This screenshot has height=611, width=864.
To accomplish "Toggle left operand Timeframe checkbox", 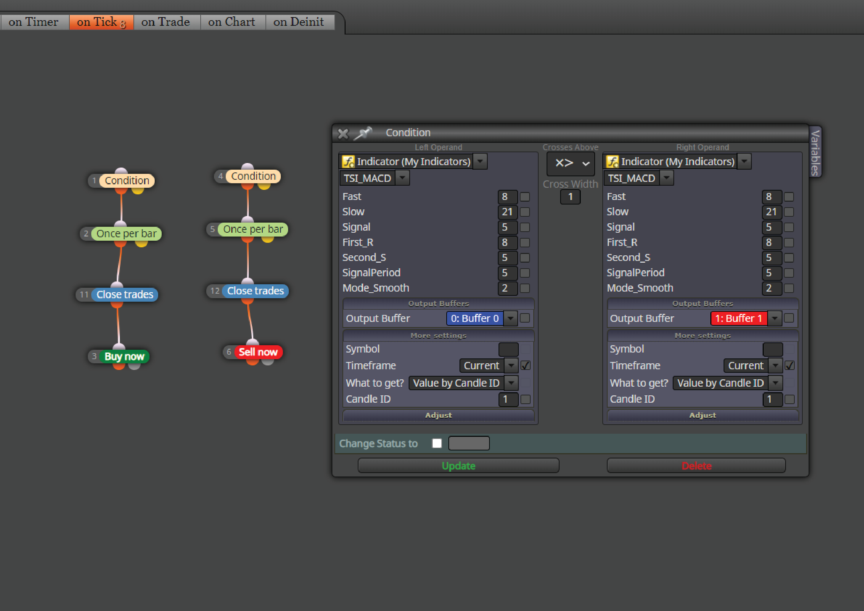I will click(525, 365).
